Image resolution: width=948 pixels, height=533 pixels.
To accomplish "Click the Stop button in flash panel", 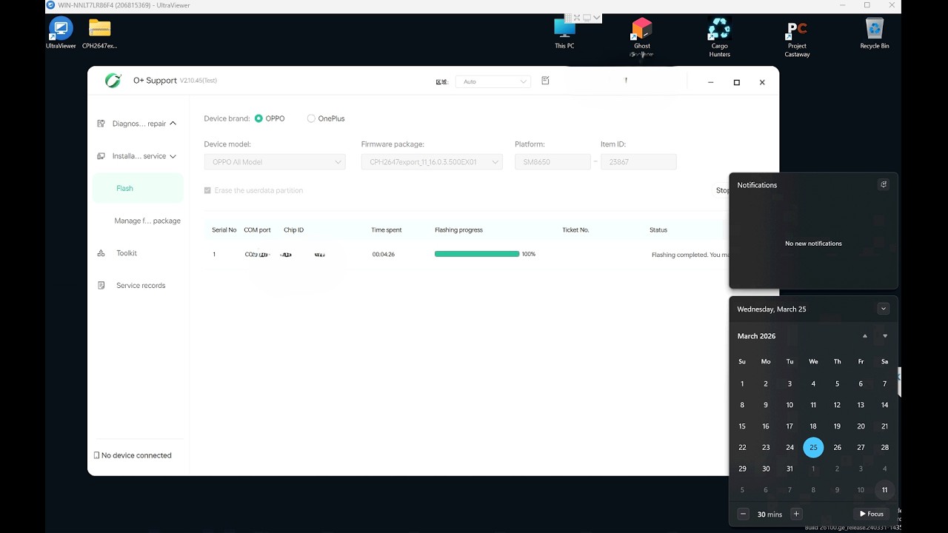I will (721, 190).
